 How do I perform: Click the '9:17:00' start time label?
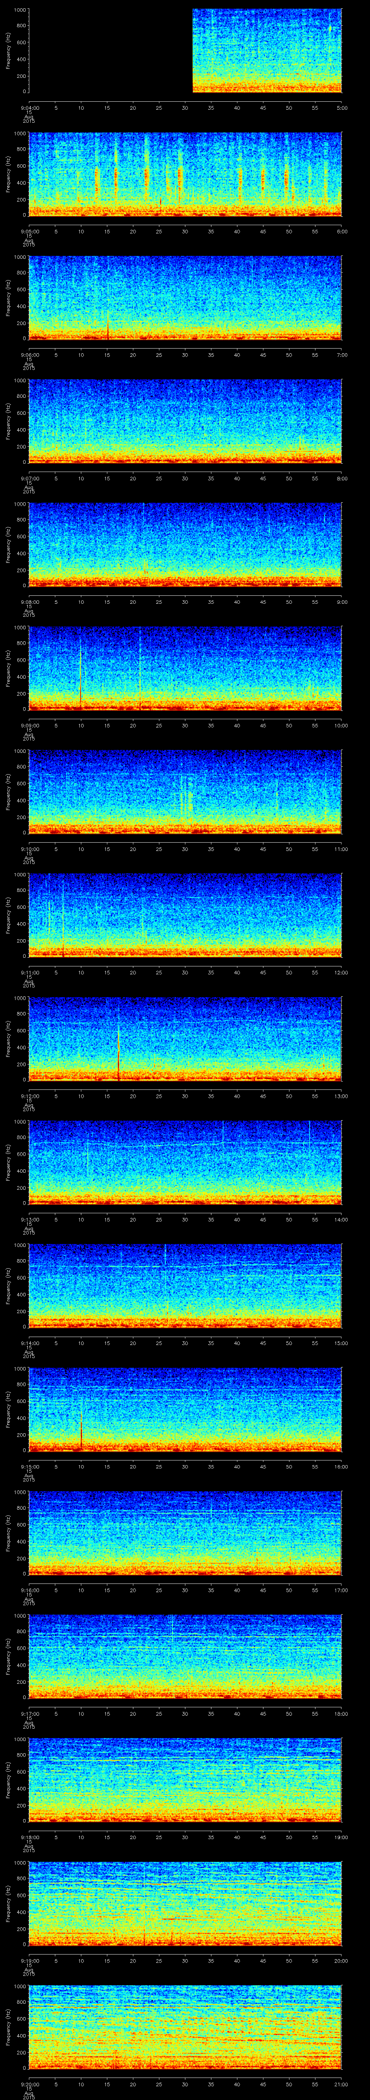[x=30, y=1713]
